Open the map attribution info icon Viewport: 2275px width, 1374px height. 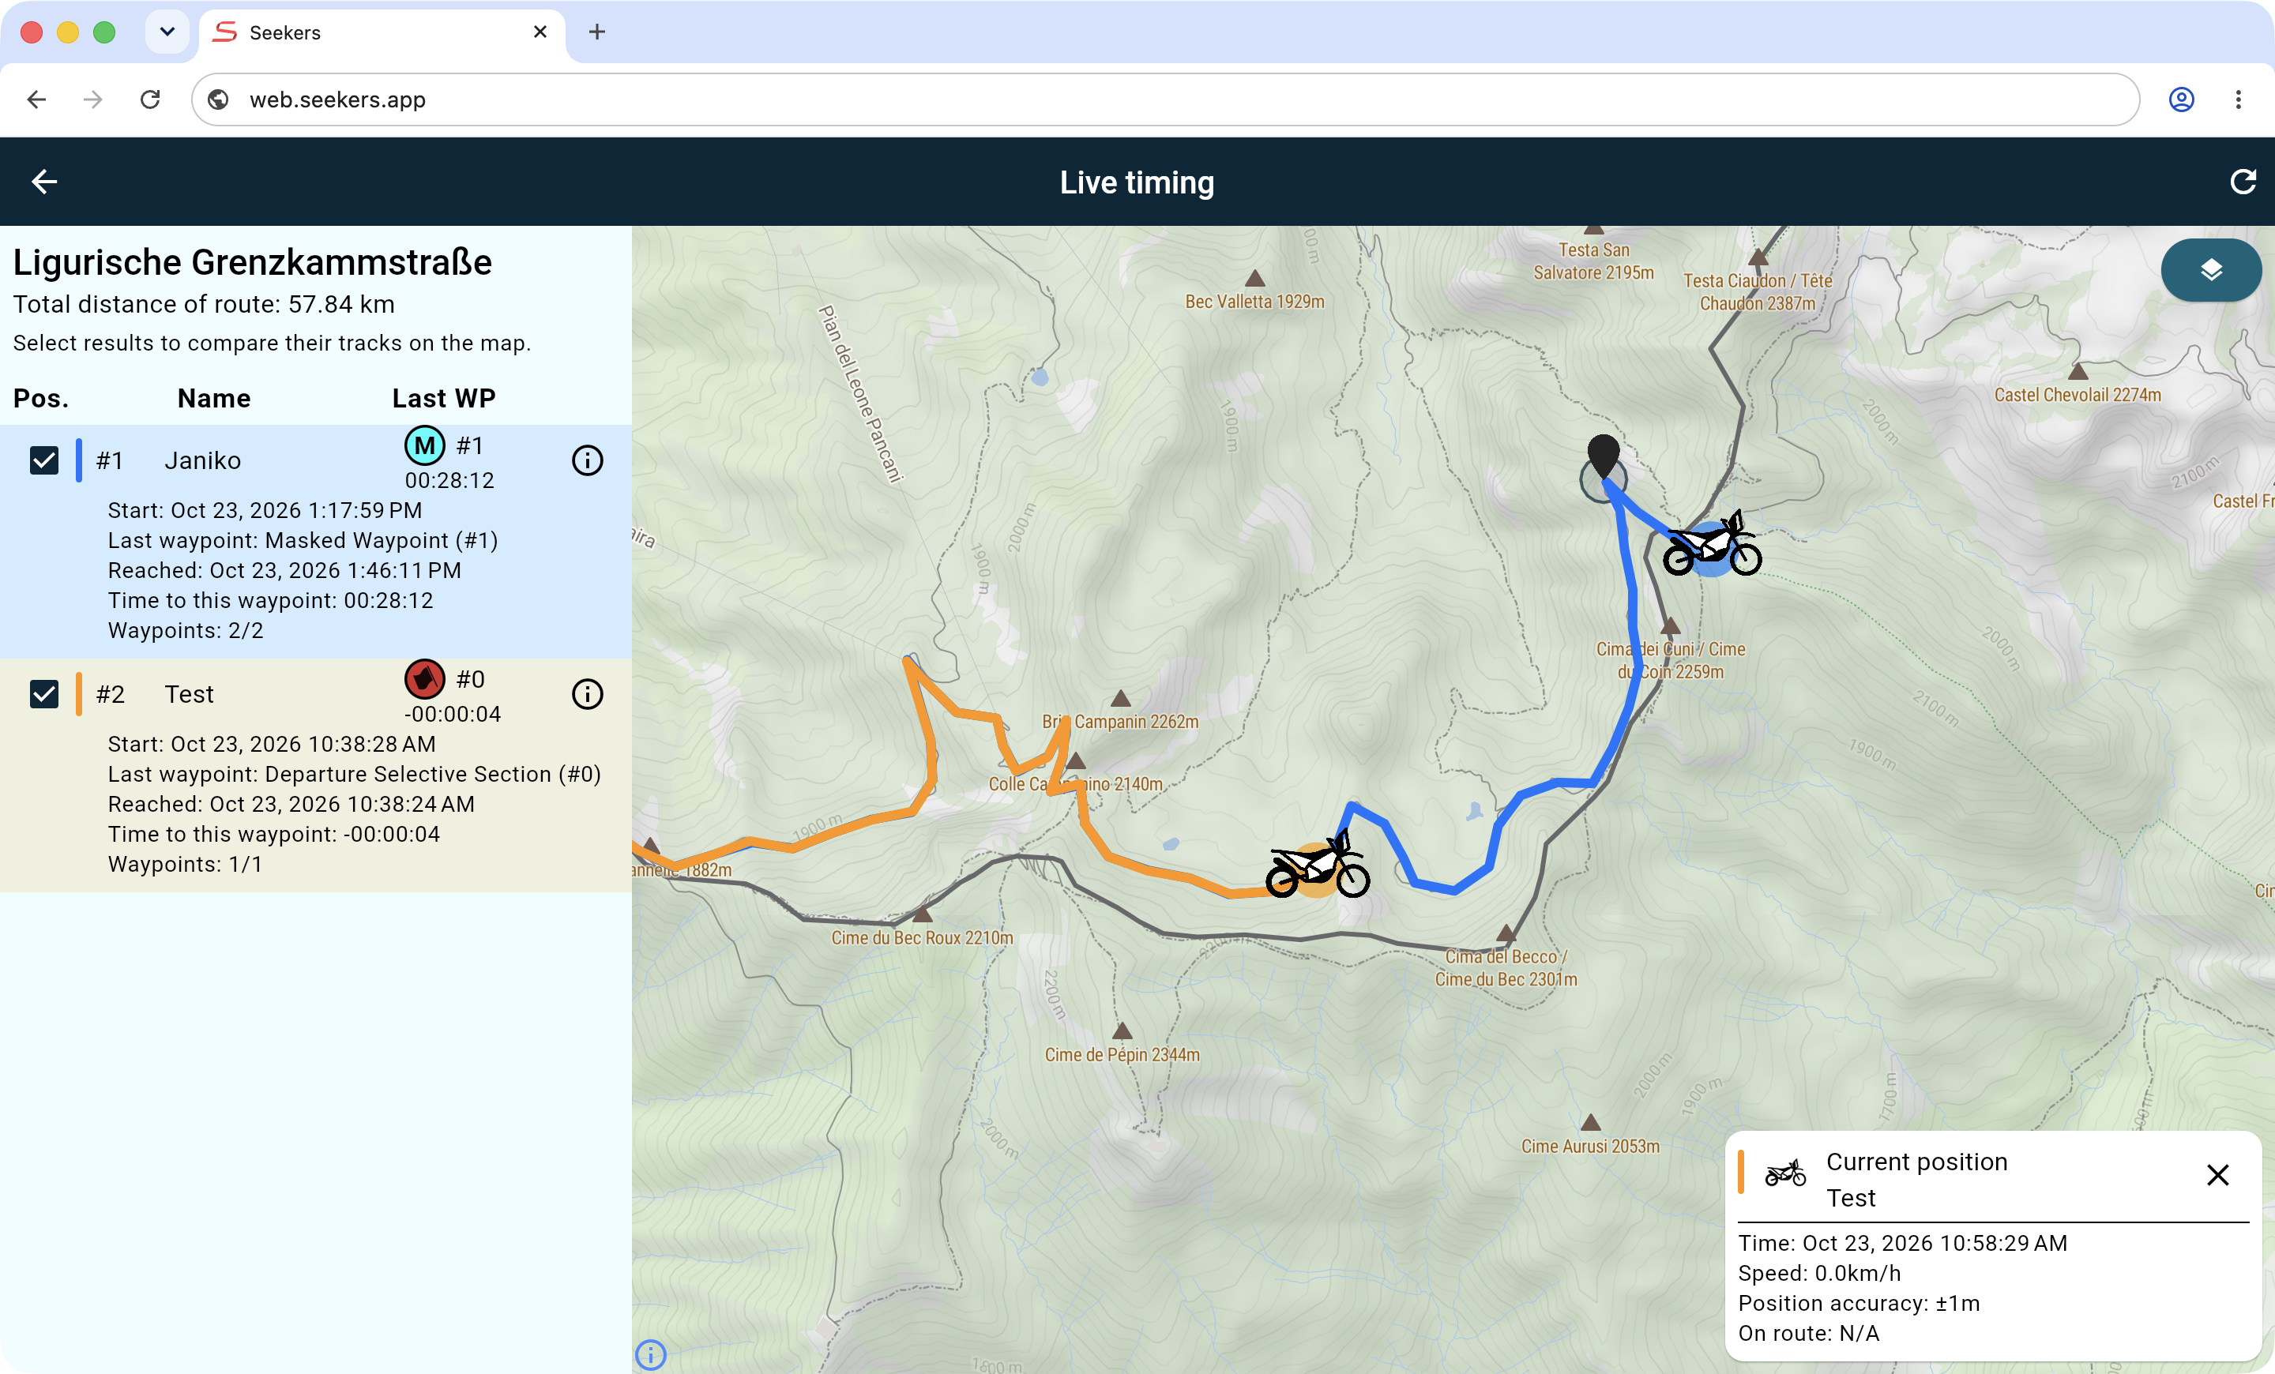651,1354
